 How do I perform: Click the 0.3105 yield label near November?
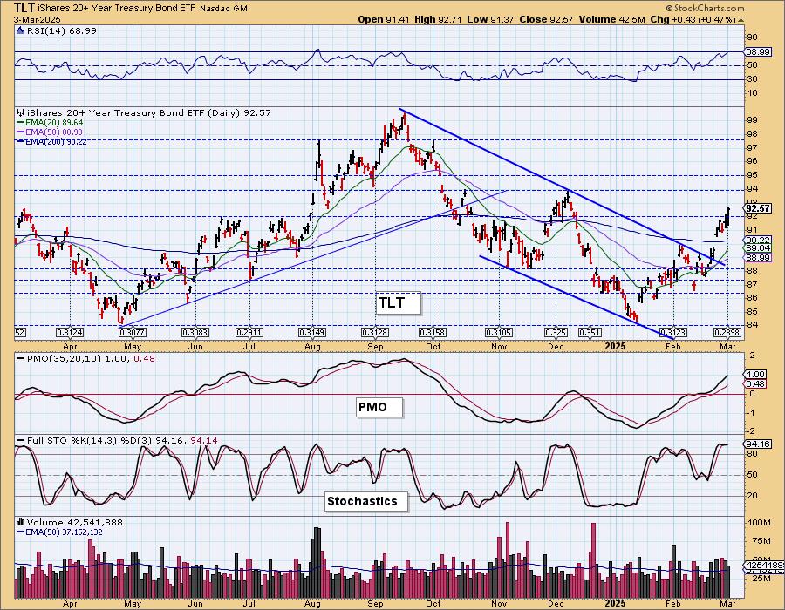499,333
